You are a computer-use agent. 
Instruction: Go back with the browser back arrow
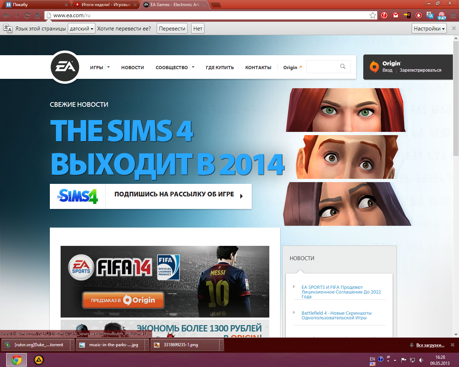[6, 15]
